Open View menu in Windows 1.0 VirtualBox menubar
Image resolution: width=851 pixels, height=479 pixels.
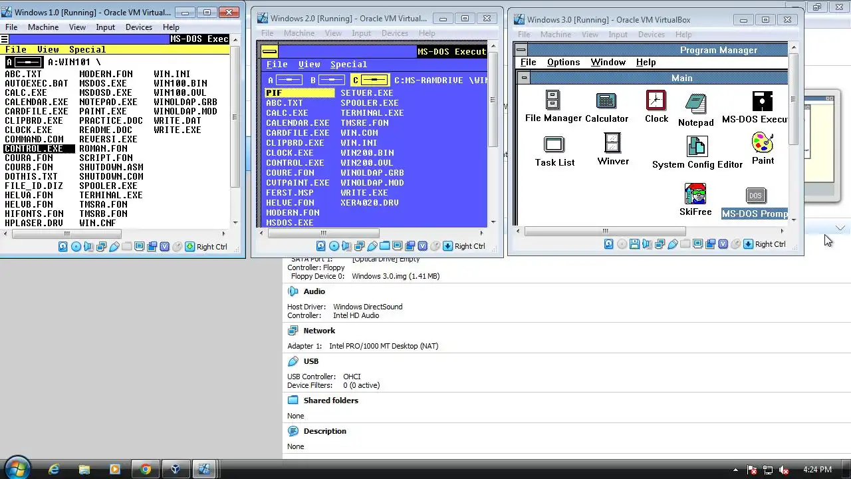(x=77, y=27)
